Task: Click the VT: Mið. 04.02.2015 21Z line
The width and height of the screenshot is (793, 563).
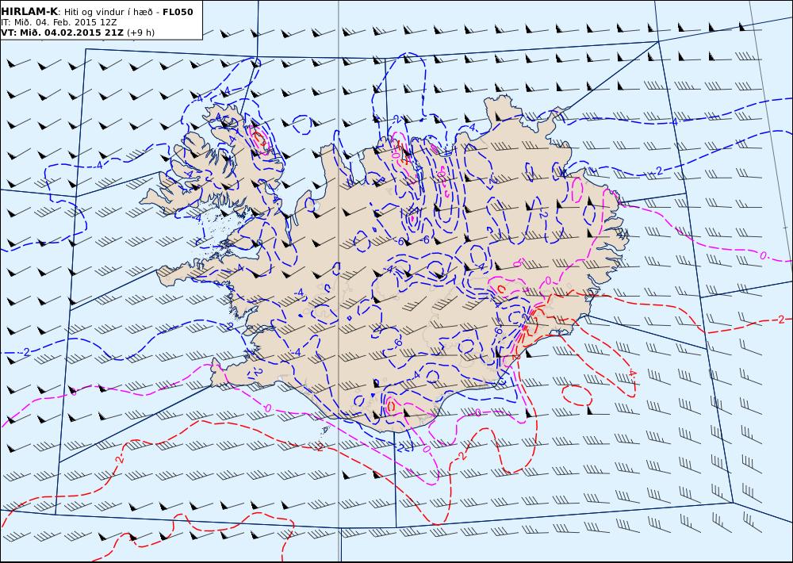Action: [62, 33]
